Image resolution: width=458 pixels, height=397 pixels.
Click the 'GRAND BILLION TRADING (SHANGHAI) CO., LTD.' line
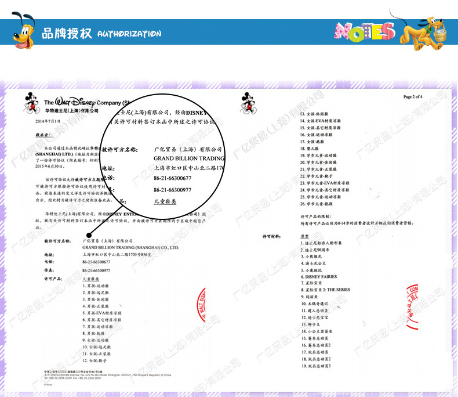[x=130, y=247]
